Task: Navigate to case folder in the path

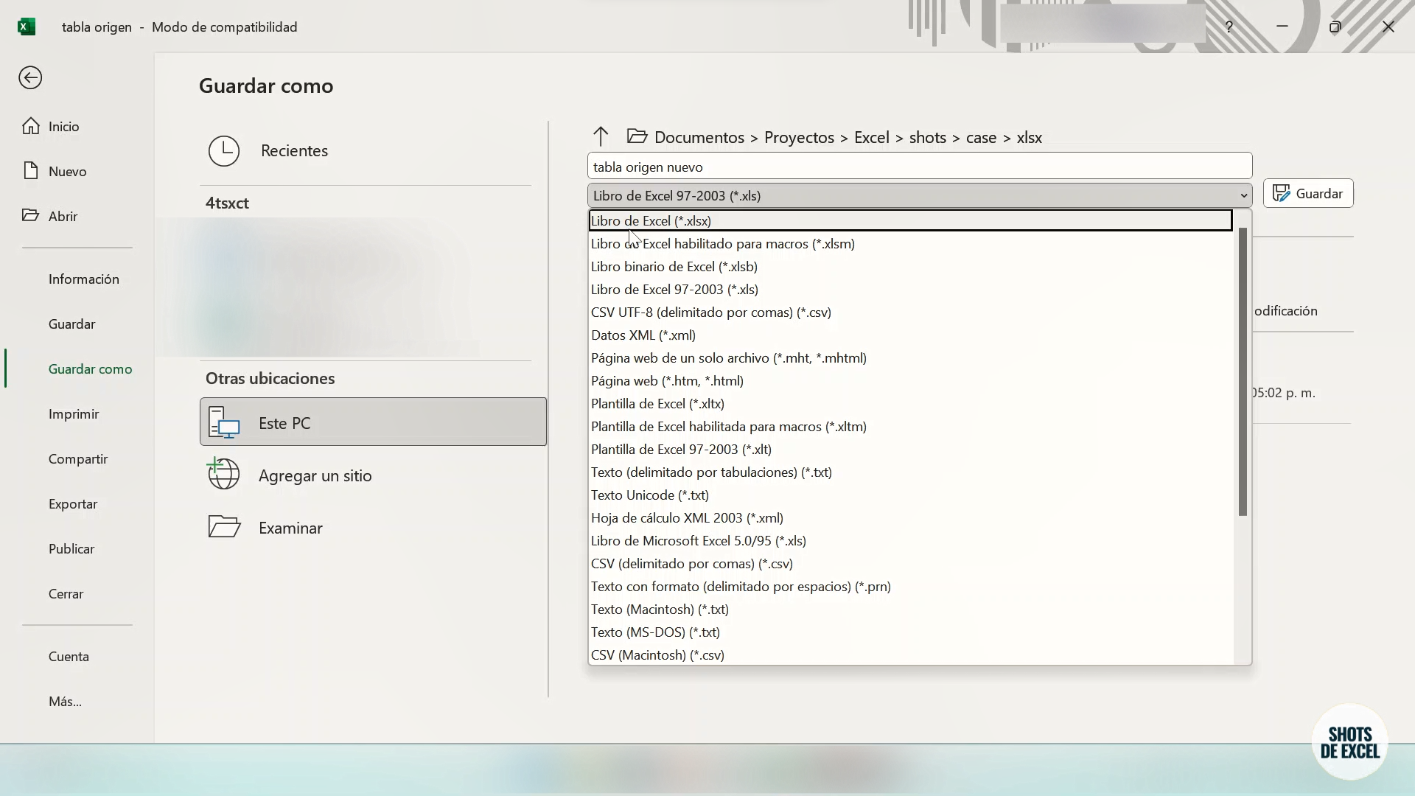Action: pyautogui.click(x=981, y=137)
